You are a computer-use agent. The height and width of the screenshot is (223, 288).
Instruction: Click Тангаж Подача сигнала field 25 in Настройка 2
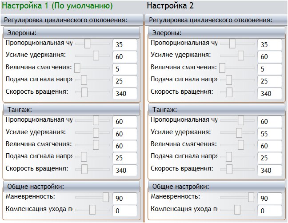(x=270, y=158)
